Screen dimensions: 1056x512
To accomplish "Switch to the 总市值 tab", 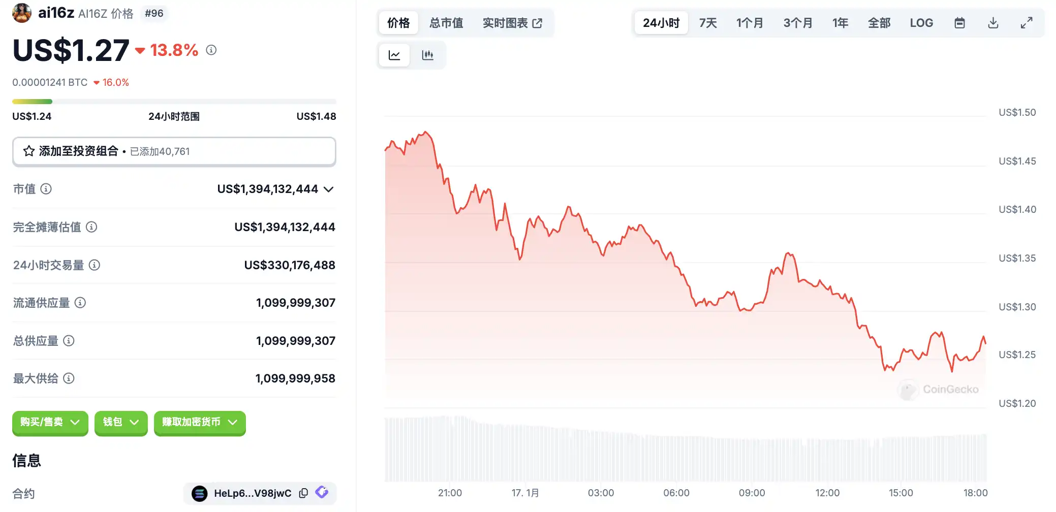I will (446, 23).
